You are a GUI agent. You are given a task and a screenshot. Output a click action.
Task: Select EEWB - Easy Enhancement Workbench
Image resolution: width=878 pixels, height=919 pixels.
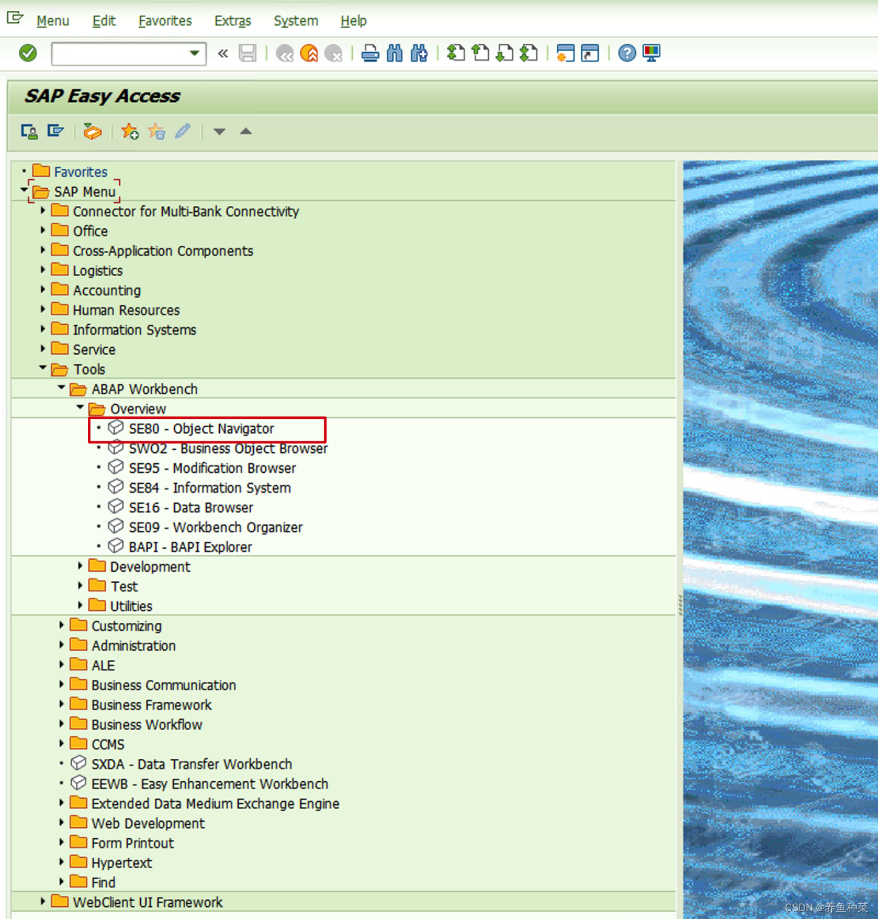[x=210, y=784]
